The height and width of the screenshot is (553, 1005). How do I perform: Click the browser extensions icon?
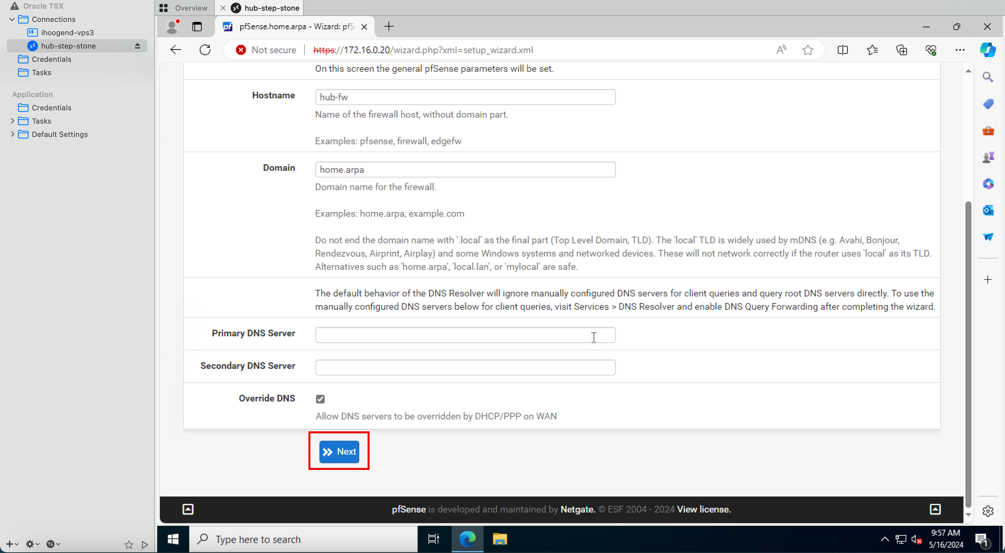coord(902,50)
